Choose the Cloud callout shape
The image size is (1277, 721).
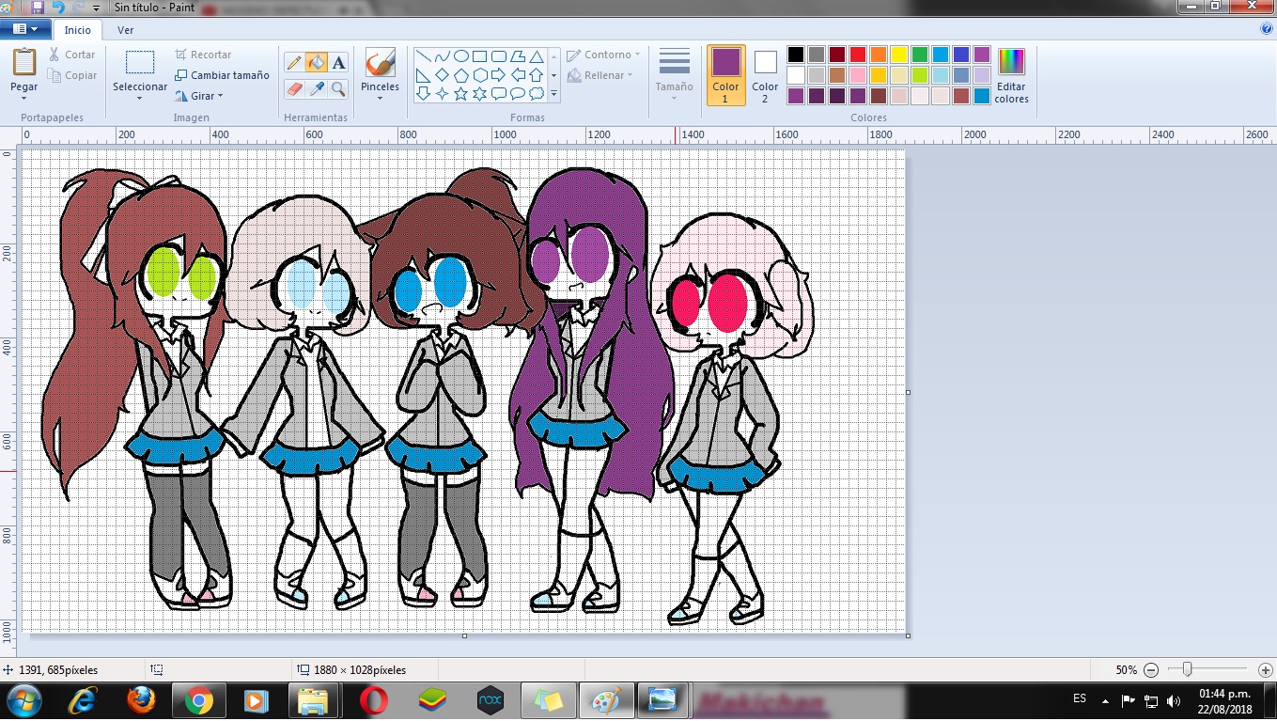click(x=537, y=93)
